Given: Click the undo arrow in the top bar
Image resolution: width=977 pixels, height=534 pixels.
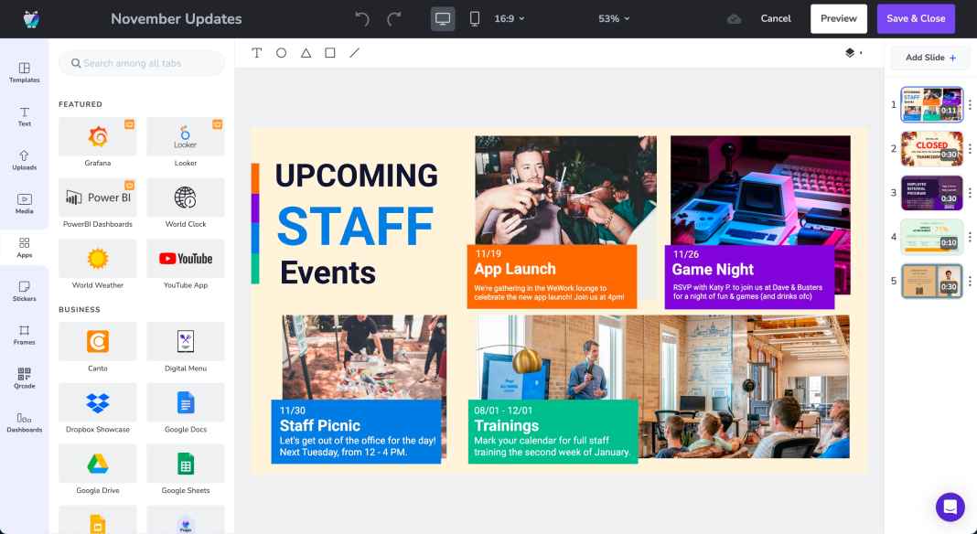Looking at the screenshot, I should pyautogui.click(x=360, y=17).
